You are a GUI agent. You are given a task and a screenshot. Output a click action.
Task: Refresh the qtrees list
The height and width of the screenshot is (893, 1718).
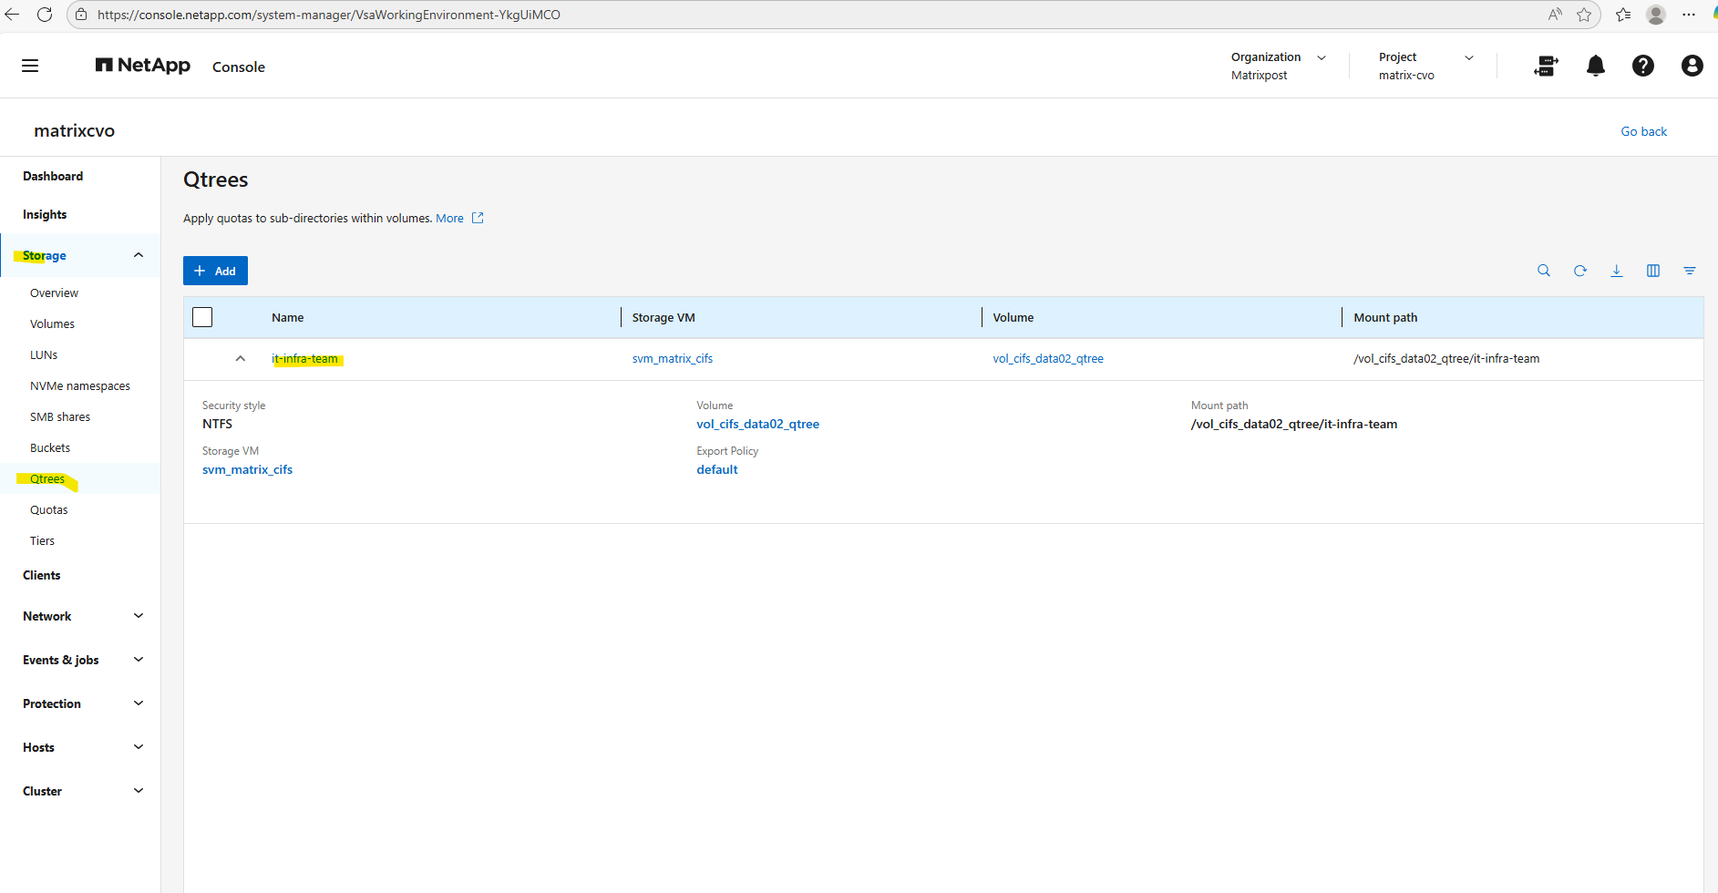[x=1580, y=271]
